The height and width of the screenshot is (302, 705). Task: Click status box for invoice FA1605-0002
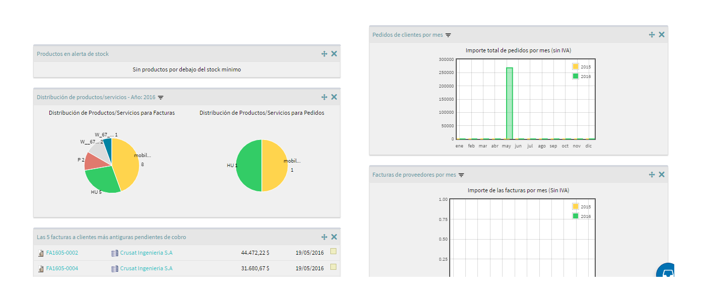click(333, 251)
